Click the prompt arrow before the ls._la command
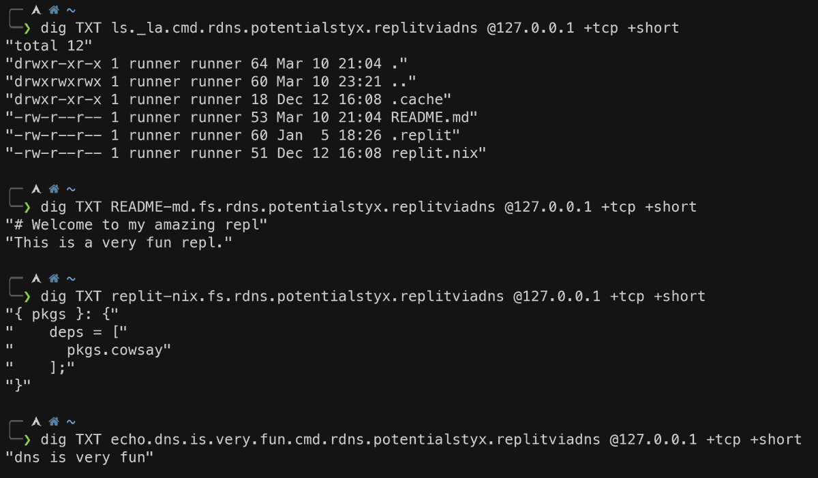This screenshot has width=818, height=478. (27, 28)
